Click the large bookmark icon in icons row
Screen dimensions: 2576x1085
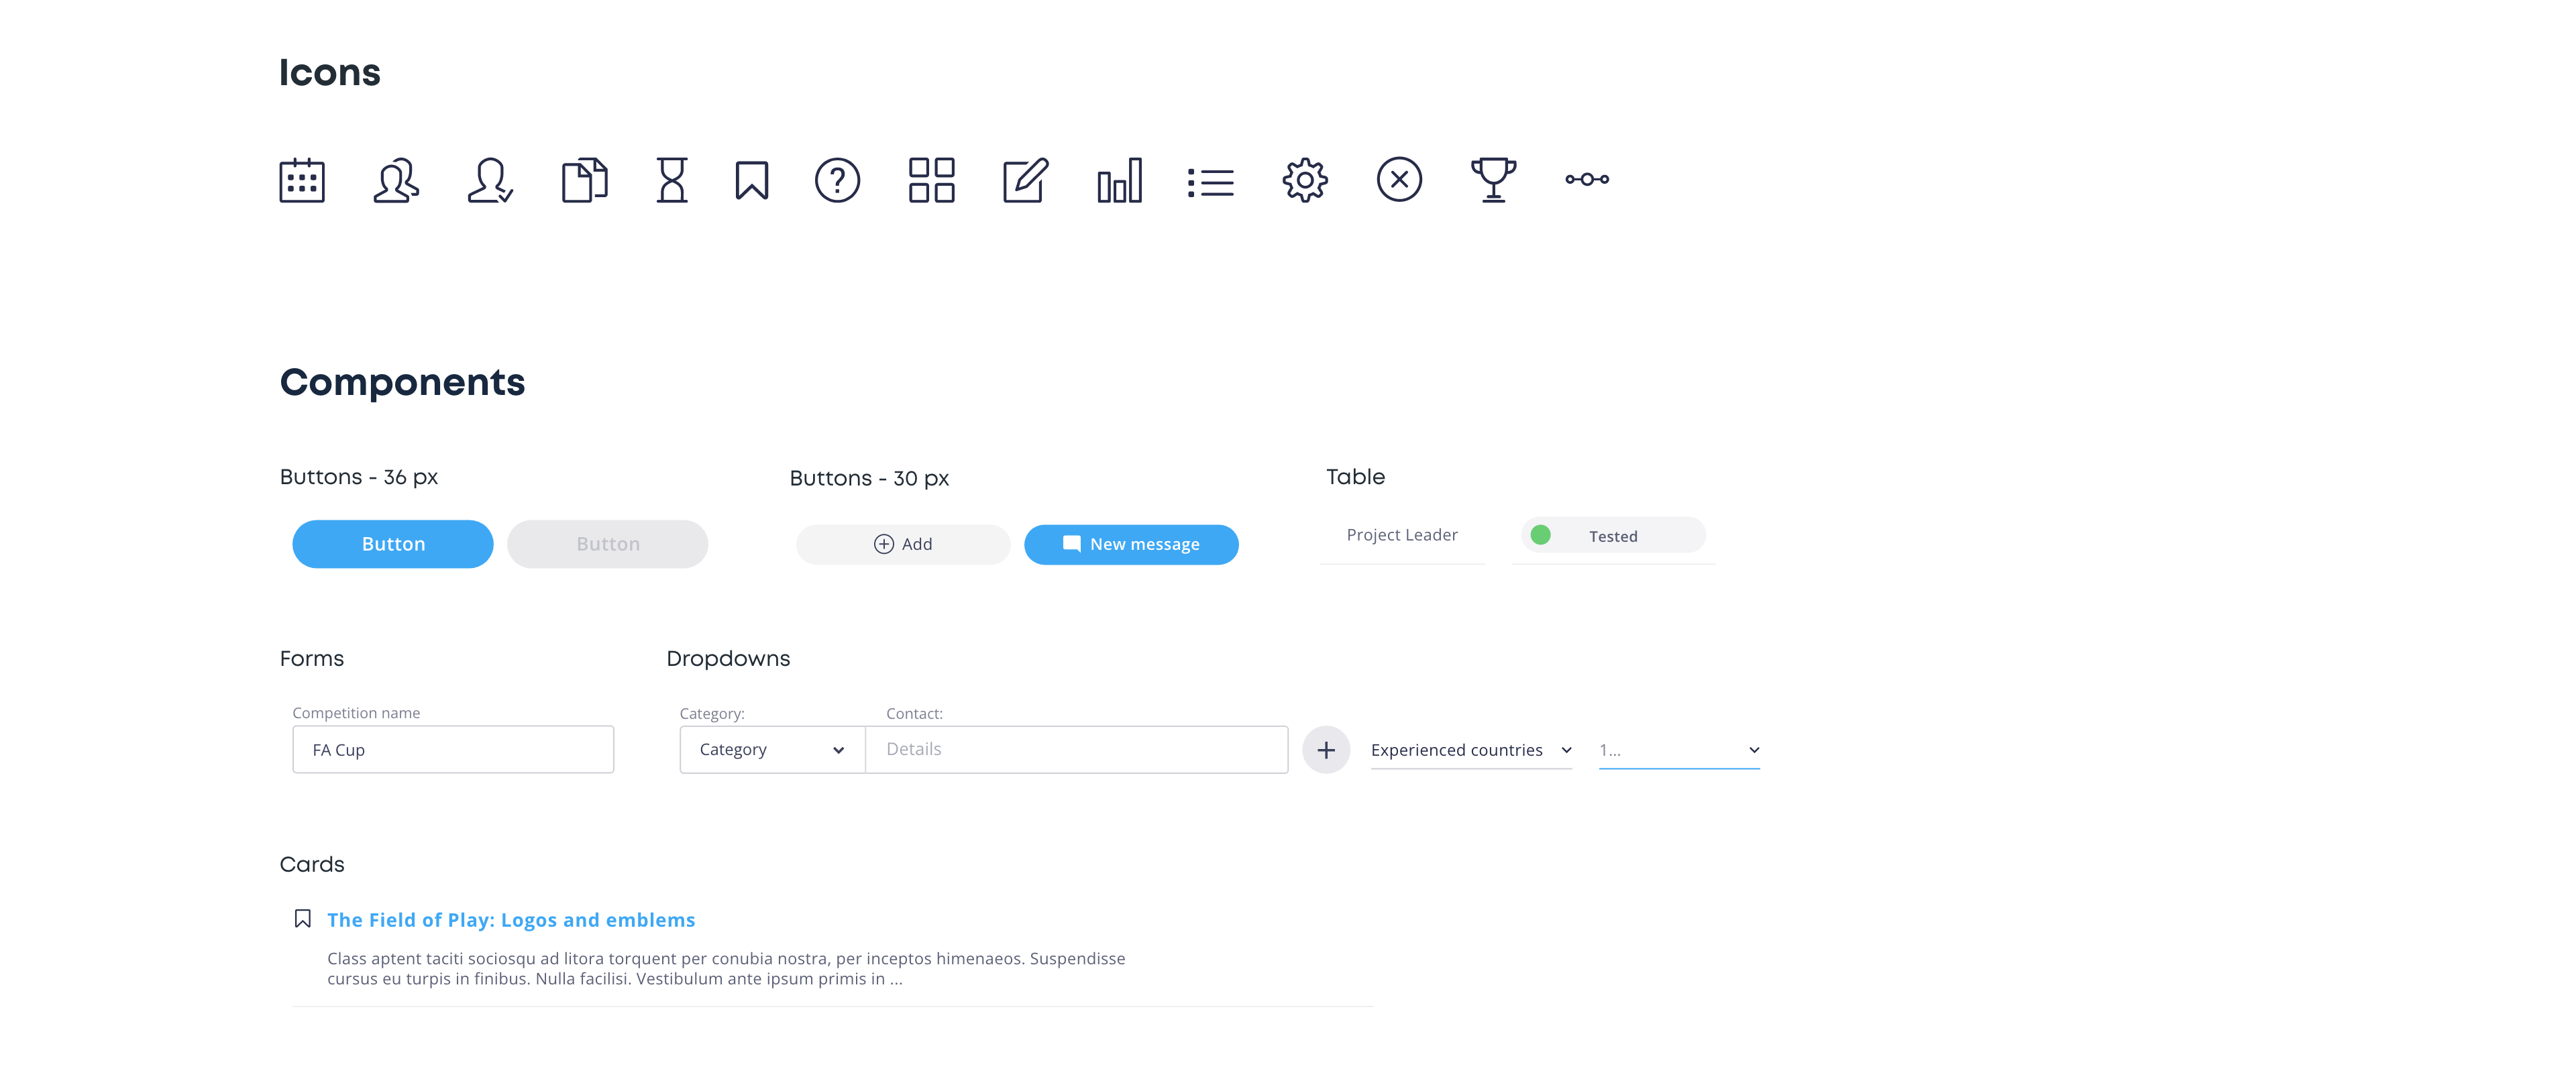752,181
